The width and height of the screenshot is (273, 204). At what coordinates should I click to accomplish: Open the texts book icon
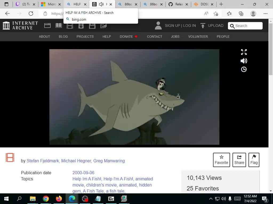pos(58,26)
